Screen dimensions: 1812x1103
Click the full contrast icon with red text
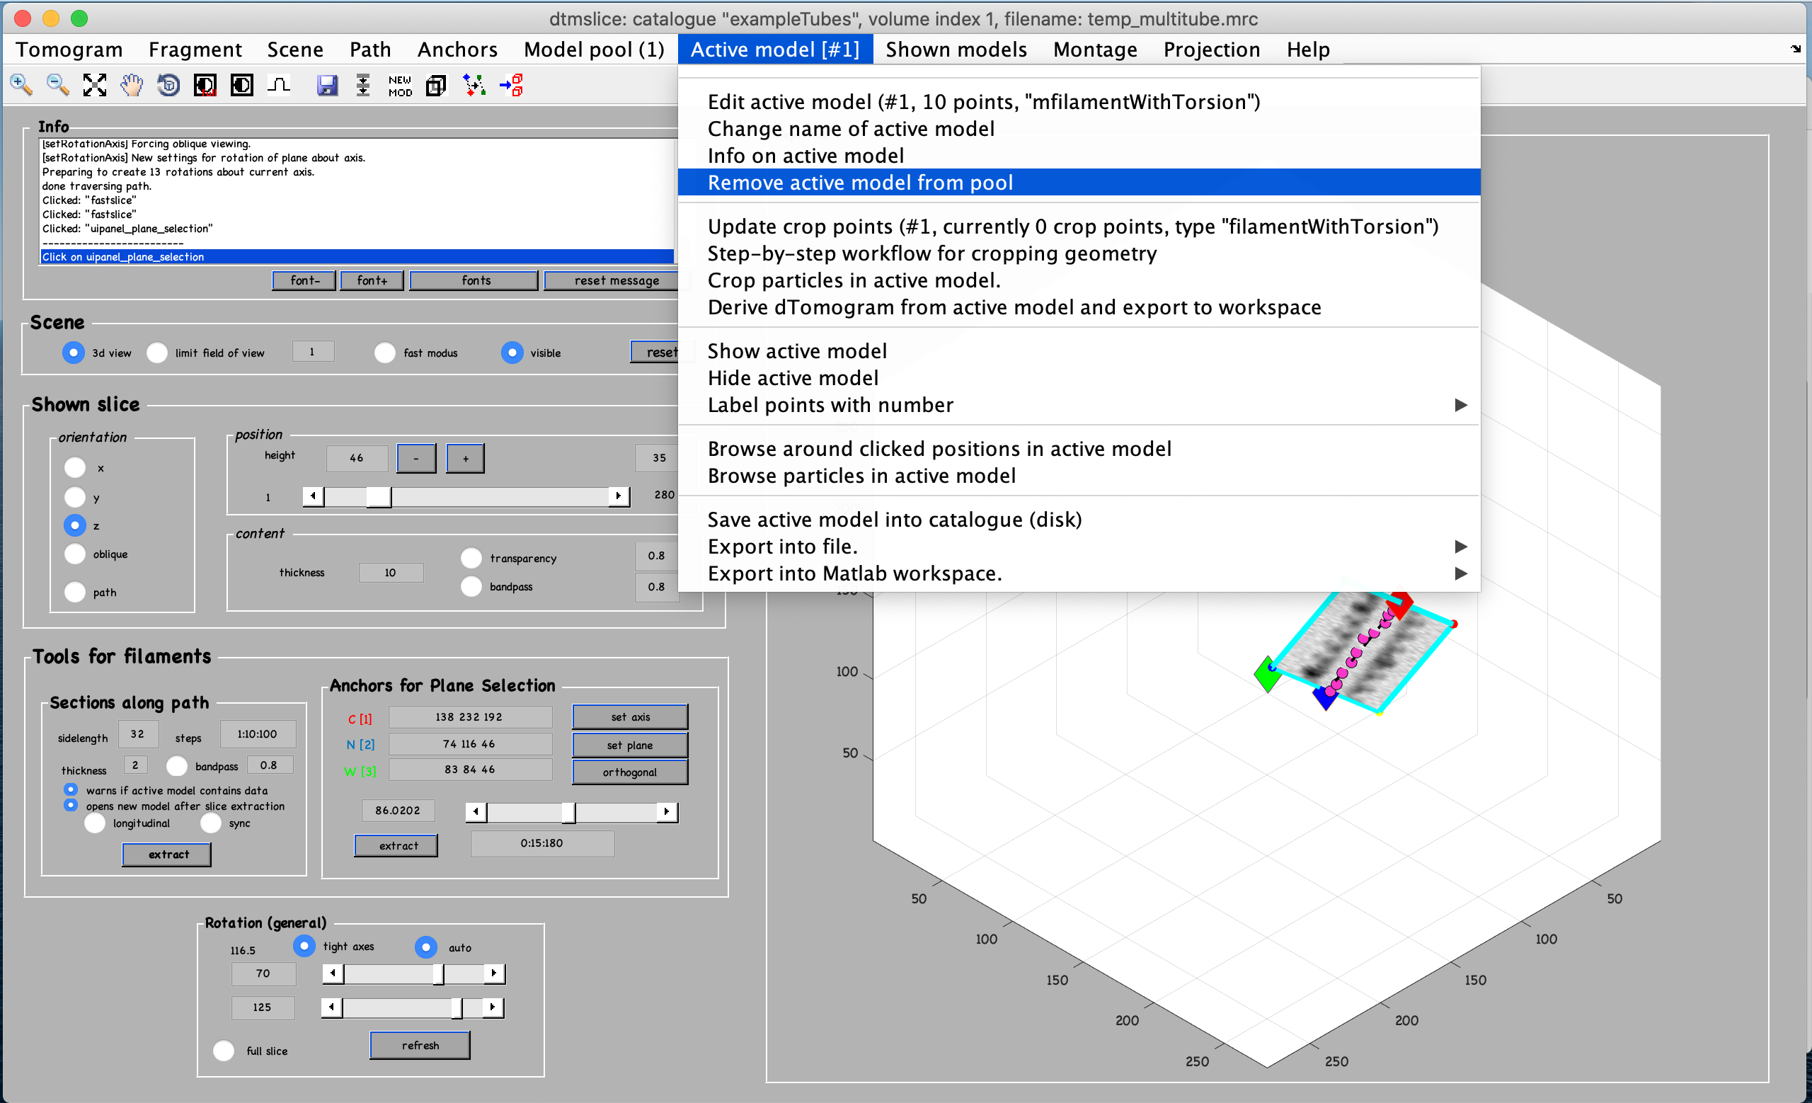coord(205,84)
